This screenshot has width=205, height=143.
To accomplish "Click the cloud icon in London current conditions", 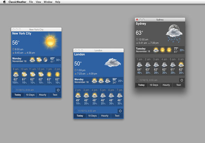I will pyautogui.click(x=113, y=63).
